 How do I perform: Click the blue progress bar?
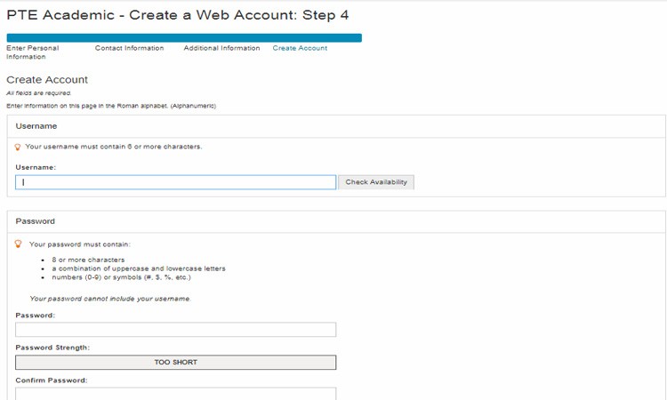pos(184,38)
